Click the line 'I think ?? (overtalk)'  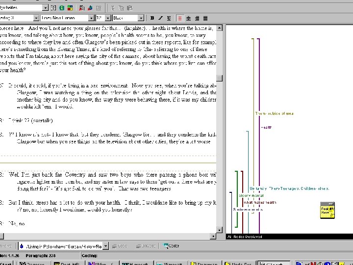pos(30,121)
